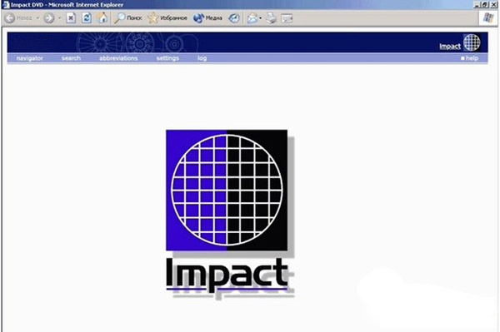Go to the Home page icon
Screen dimensions: 500x332
[x=102, y=18]
